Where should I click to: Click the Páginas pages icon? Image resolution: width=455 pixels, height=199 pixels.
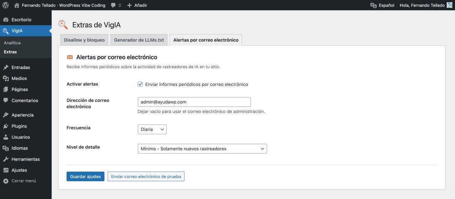5,89
